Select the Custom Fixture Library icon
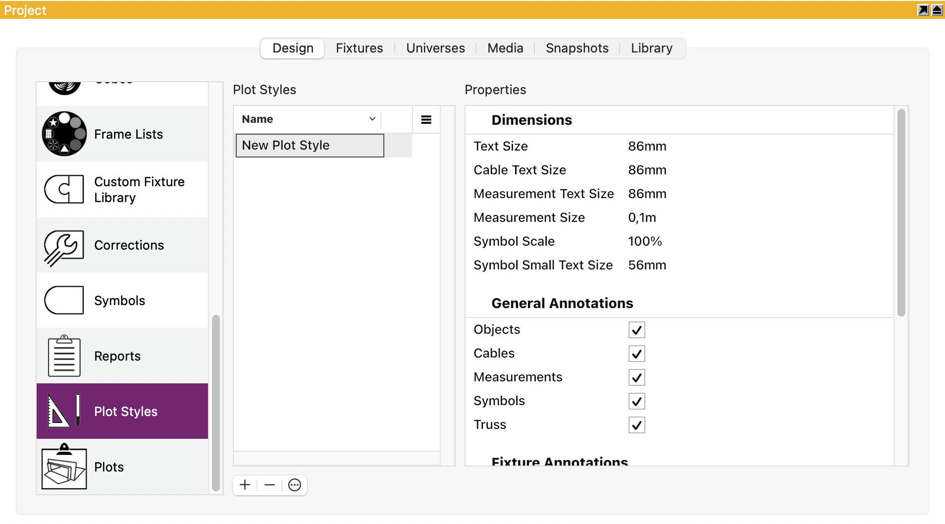The height and width of the screenshot is (524, 945). [64, 189]
